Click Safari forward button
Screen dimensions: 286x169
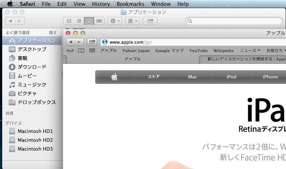coord(79,42)
